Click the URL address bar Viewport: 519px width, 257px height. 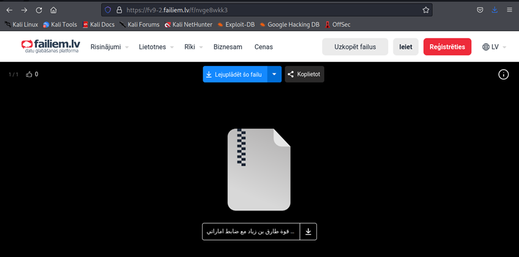[x=266, y=10]
